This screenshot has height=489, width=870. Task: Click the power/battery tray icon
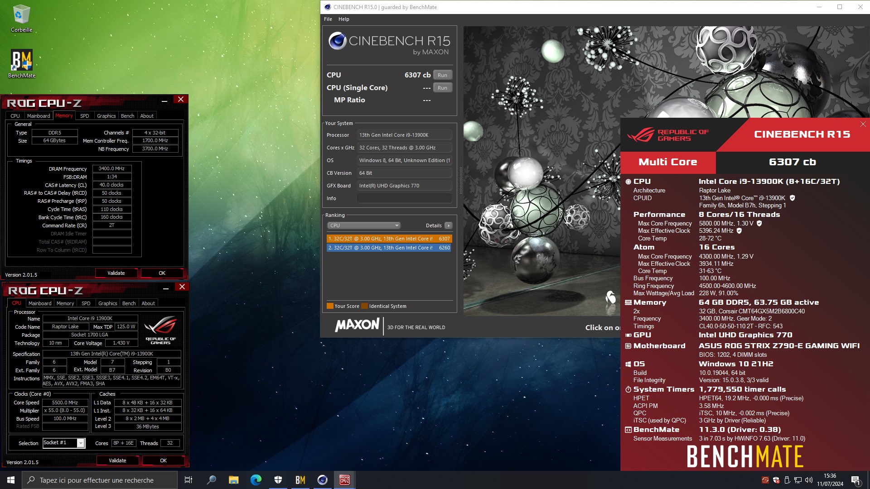tap(787, 480)
